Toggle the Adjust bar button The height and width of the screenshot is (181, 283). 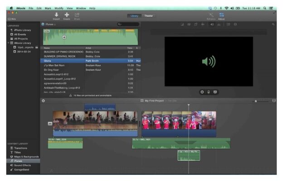click(x=221, y=16)
